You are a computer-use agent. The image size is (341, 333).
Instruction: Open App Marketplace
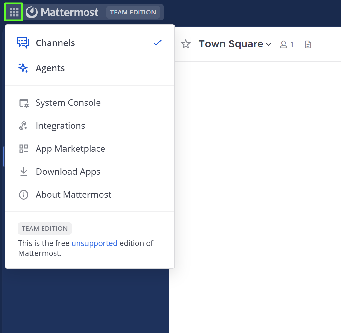tap(90, 149)
